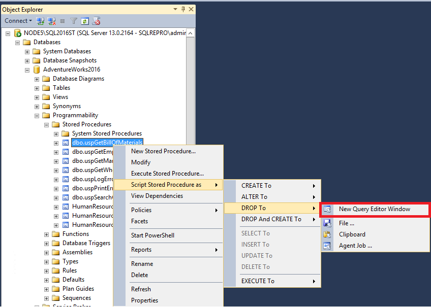Click the Clipboard icon in submenu

[x=327, y=234]
